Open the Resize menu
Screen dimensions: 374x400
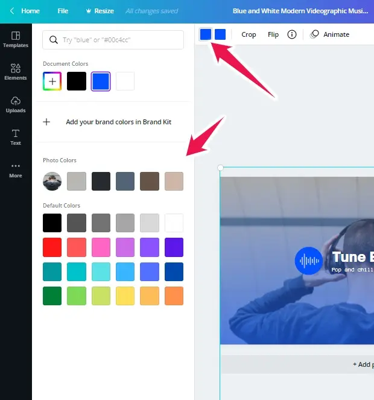(100, 11)
